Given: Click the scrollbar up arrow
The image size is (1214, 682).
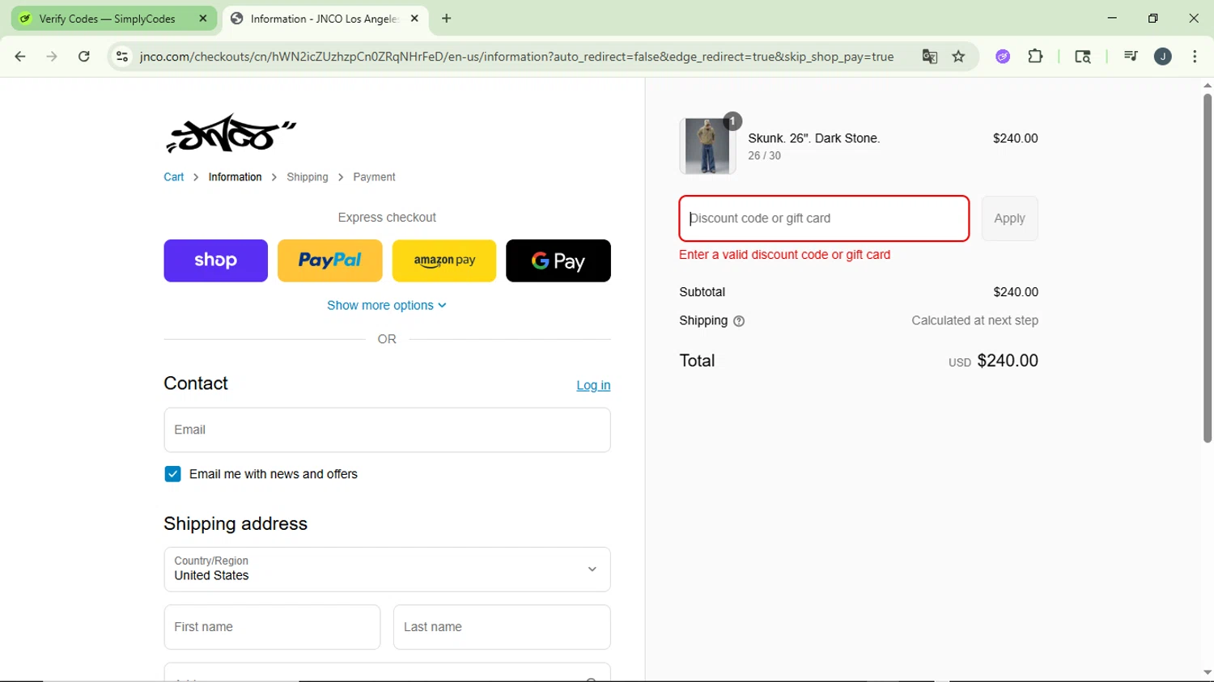Looking at the screenshot, I should click(1208, 85).
